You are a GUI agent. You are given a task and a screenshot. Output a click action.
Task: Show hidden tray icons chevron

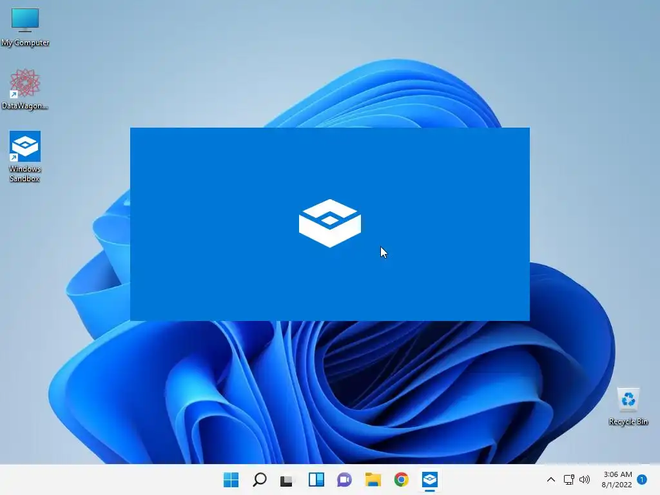(550, 480)
